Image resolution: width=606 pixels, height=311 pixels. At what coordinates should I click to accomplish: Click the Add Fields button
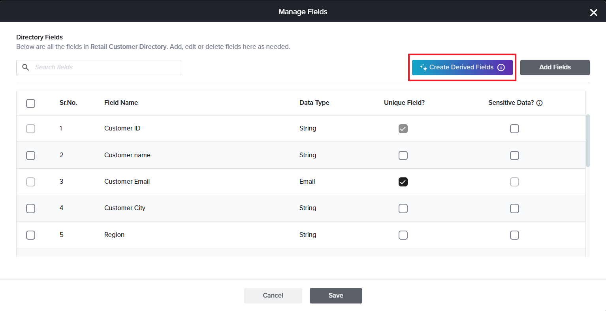coord(555,67)
